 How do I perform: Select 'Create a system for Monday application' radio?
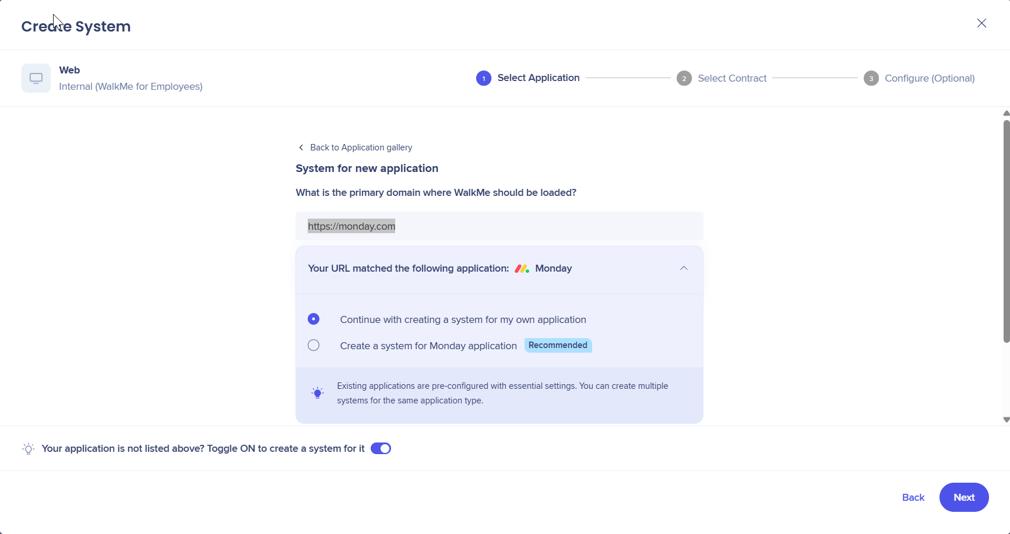314,345
